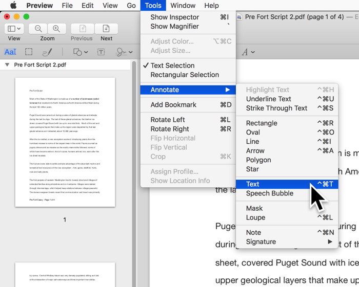Open the Sign tool dropdown
359x287 pixels.
124,52
